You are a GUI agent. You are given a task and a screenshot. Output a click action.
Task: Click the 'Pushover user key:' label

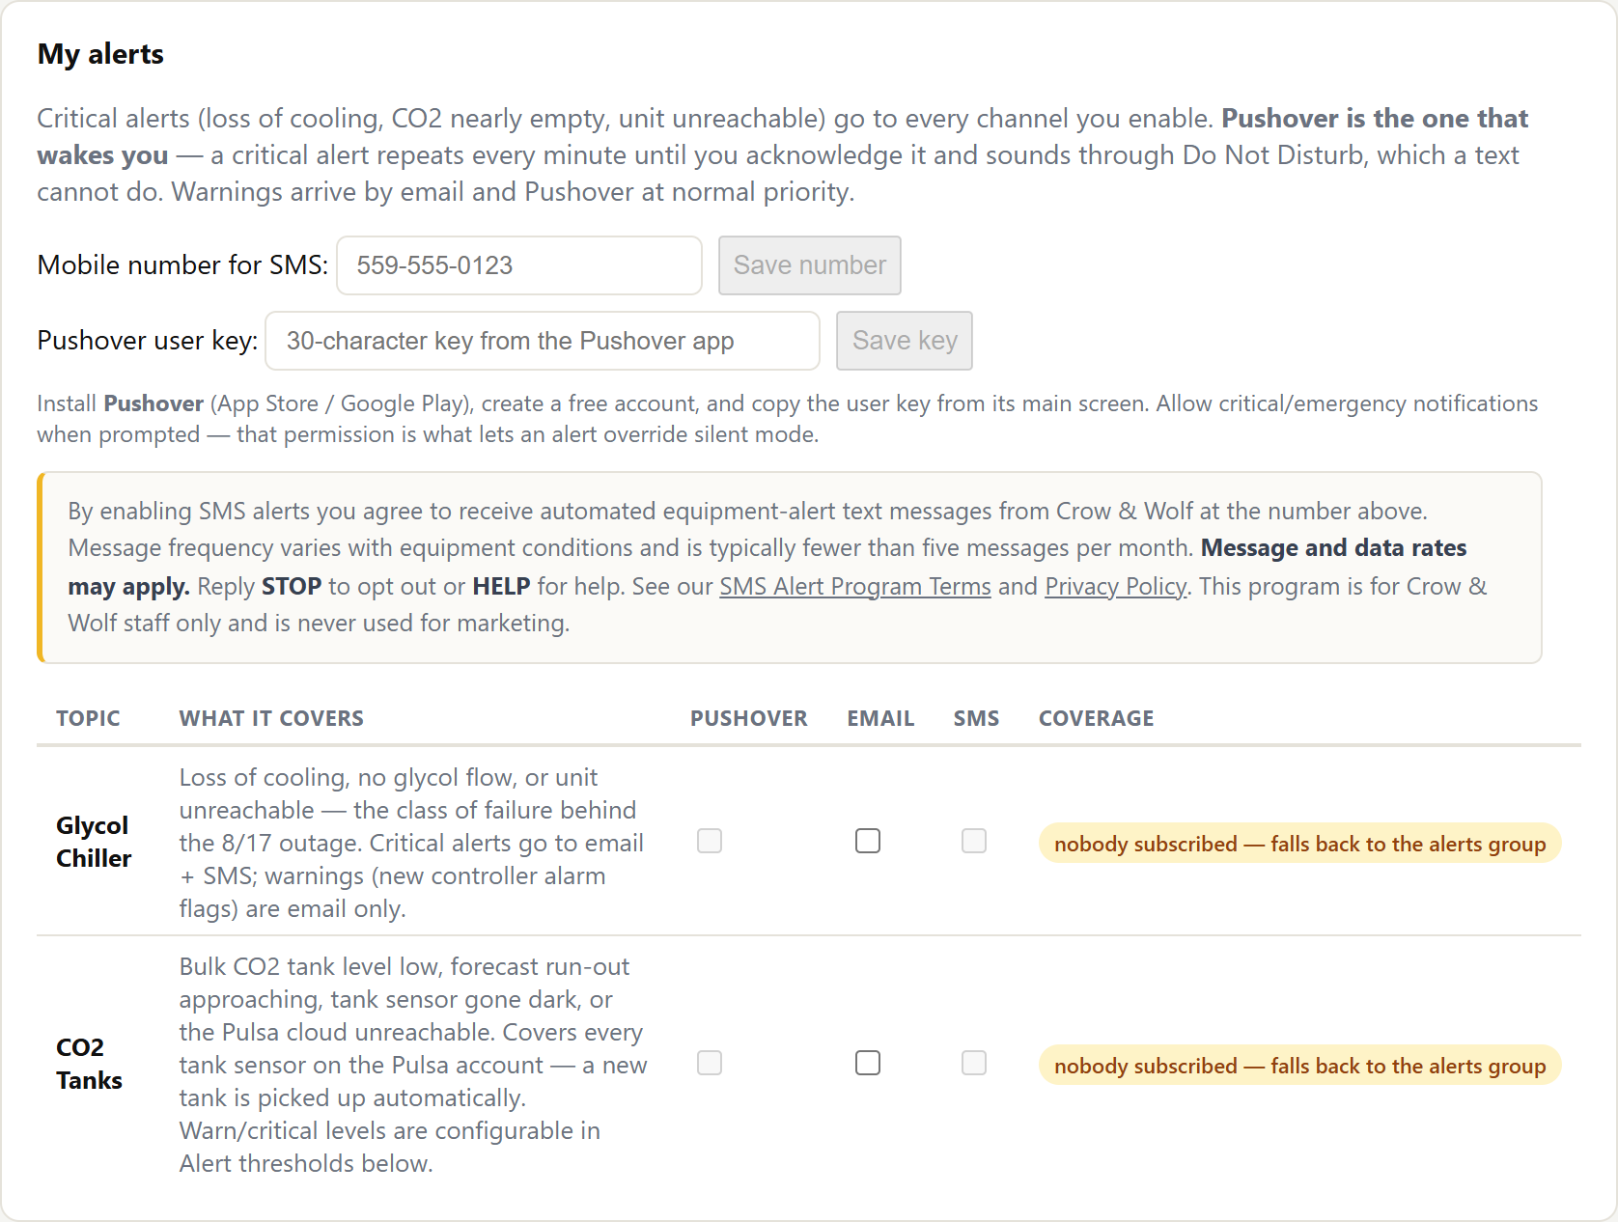click(148, 340)
